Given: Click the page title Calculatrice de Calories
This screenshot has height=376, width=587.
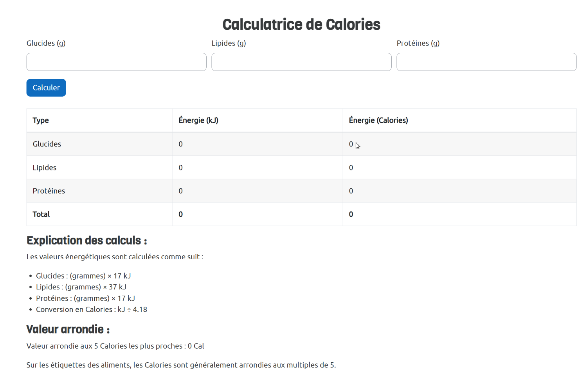Looking at the screenshot, I should point(301,25).
